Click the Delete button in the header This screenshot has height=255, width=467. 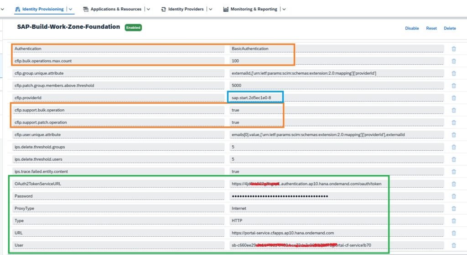click(x=450, y=28)
